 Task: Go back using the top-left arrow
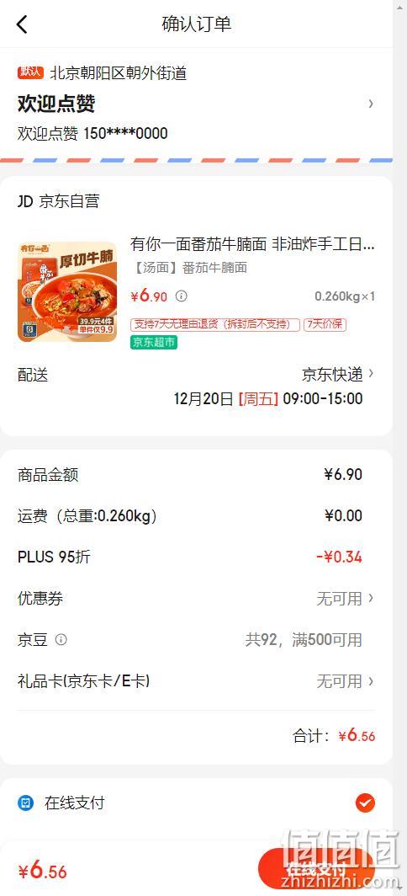[x=22, y=24]
